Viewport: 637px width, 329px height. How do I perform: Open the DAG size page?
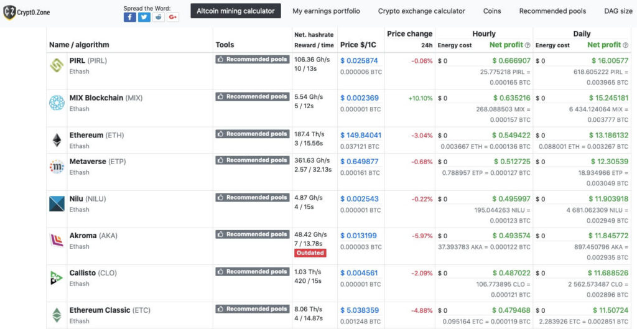(x=618, y=11)
